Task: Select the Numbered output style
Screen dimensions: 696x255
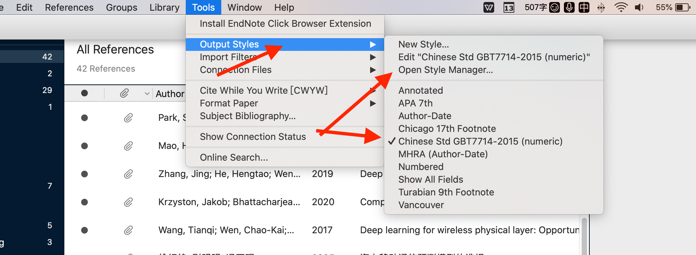Action: tap(494, 167)
